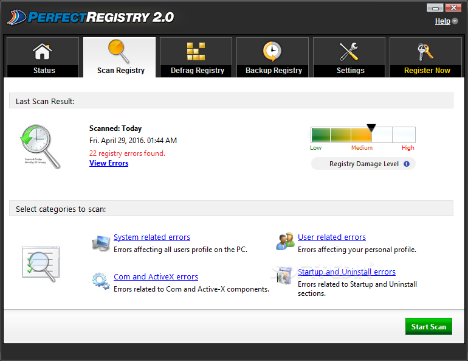Click the User related errors people icon

[x=285, y=242]
